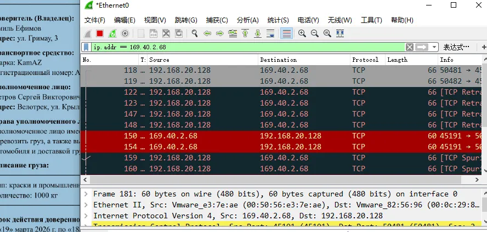The height and width of the screenshot is (232, 487).
Task: Open the 捕获(C) menu
Action: click(217, 20)
